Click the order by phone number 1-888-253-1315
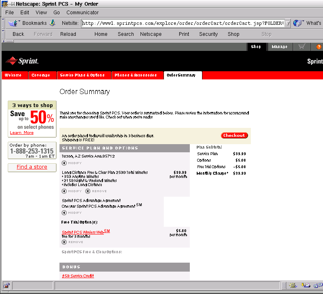Image resolution: width=323 pixels, height=294 pixels. [x=32, y=151]
